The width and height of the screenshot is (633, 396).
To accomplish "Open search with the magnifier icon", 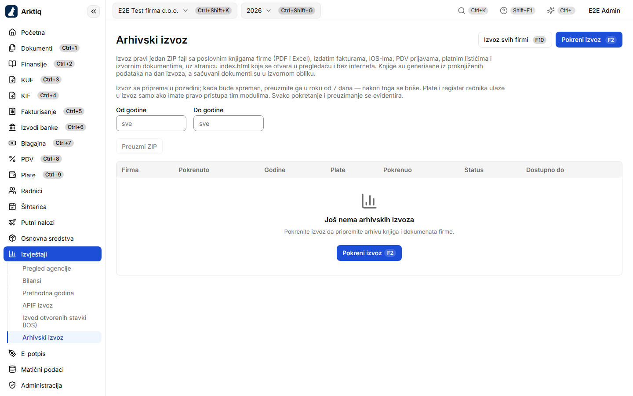I will [x=462, y=11].
